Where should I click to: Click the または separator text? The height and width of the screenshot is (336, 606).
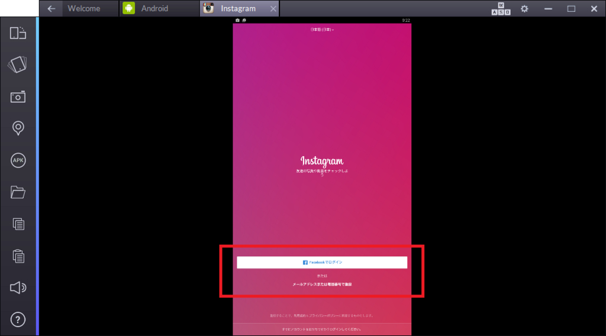coord(322,276)
